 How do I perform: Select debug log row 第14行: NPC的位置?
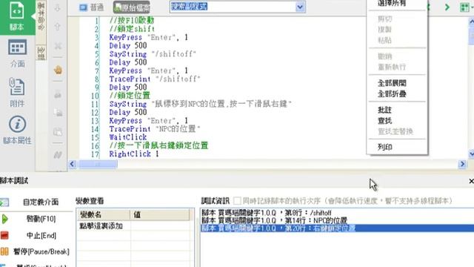(x=274, y=220)
